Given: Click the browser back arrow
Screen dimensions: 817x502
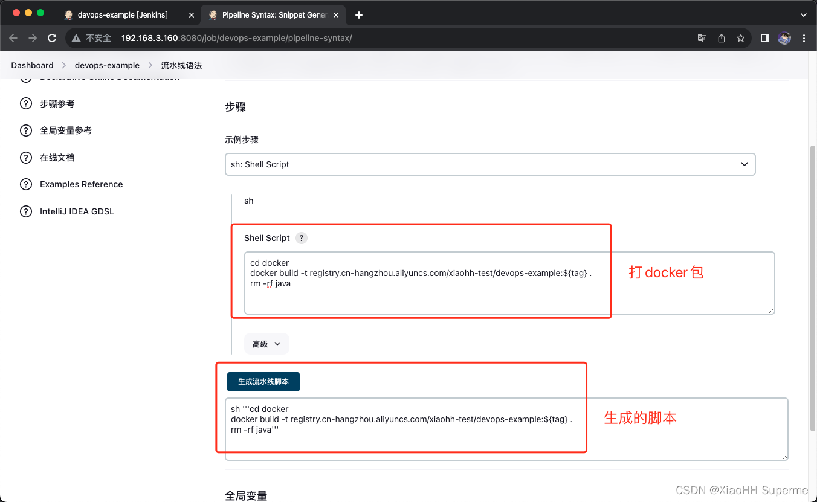Looking at the screenshot, I should (x=14, y=38).
